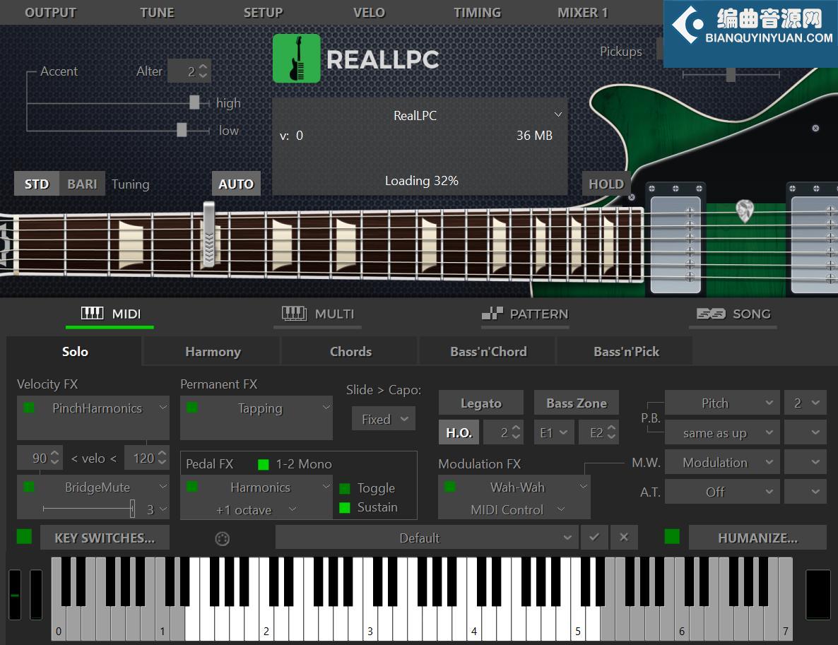Toggle the 1-2 Mono pedal option
Viewport: 838px width, 645px height.
[263, 464]
